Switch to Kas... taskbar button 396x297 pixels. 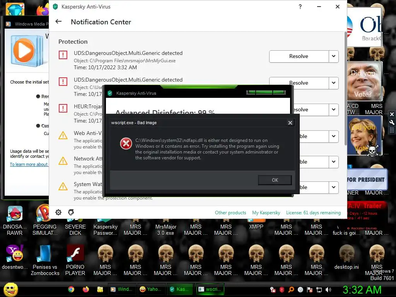click(x=180, y=289)
